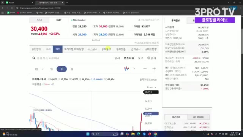Open the 전자공시 tab
Screen dimensions: 243x137
(x=136, y=49)
